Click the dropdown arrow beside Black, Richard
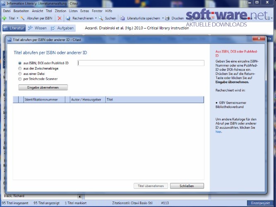Image resolution: width=276 pixels, height=207 pixels. pos(79,196)
